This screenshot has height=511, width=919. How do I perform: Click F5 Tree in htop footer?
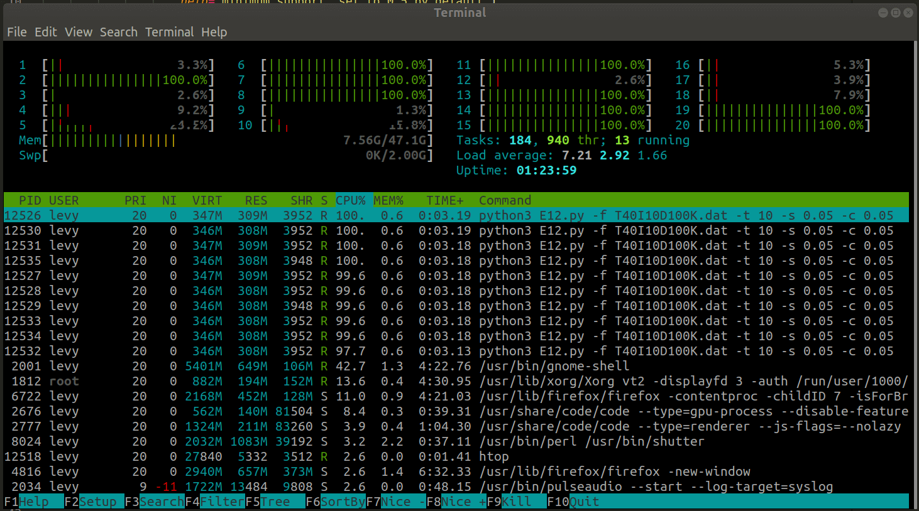(275, 502)
